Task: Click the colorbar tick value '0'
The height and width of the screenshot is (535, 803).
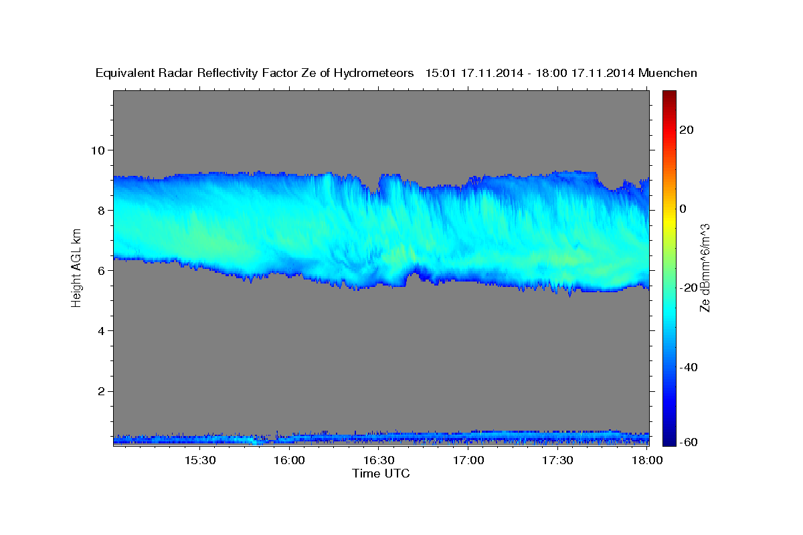Action: click(683, 209)
